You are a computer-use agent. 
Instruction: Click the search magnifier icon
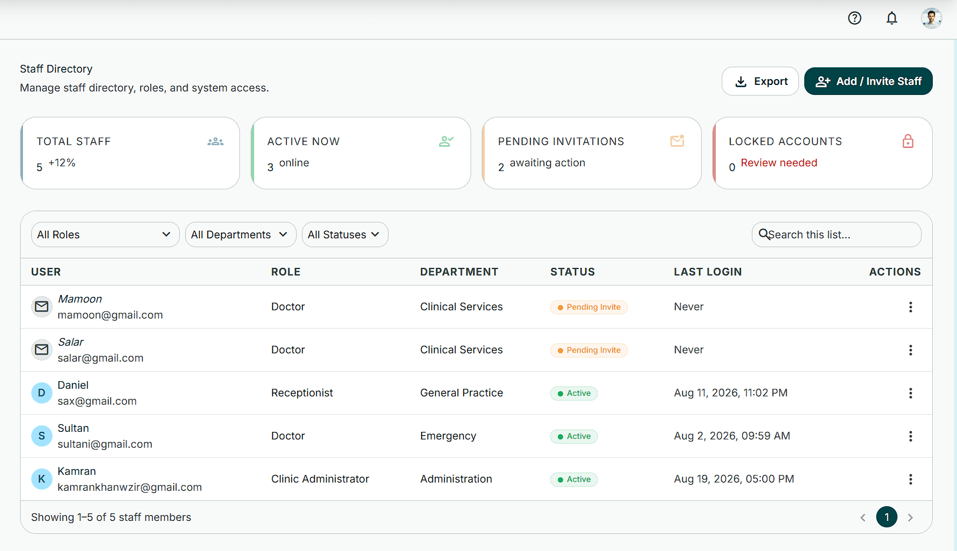[x=764, y=234]
